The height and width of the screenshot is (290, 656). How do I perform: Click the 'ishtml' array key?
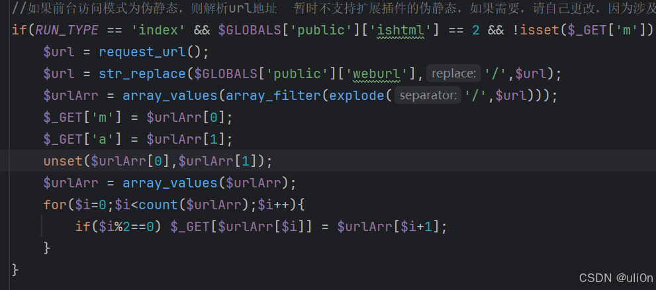click(x=400, y=30)
